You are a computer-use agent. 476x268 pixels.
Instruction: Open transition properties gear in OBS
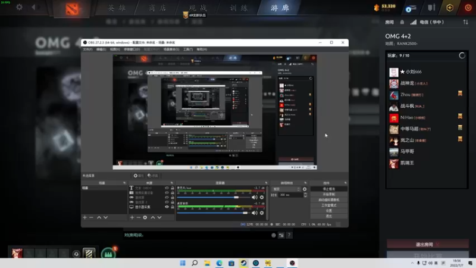tap(305, 189)
